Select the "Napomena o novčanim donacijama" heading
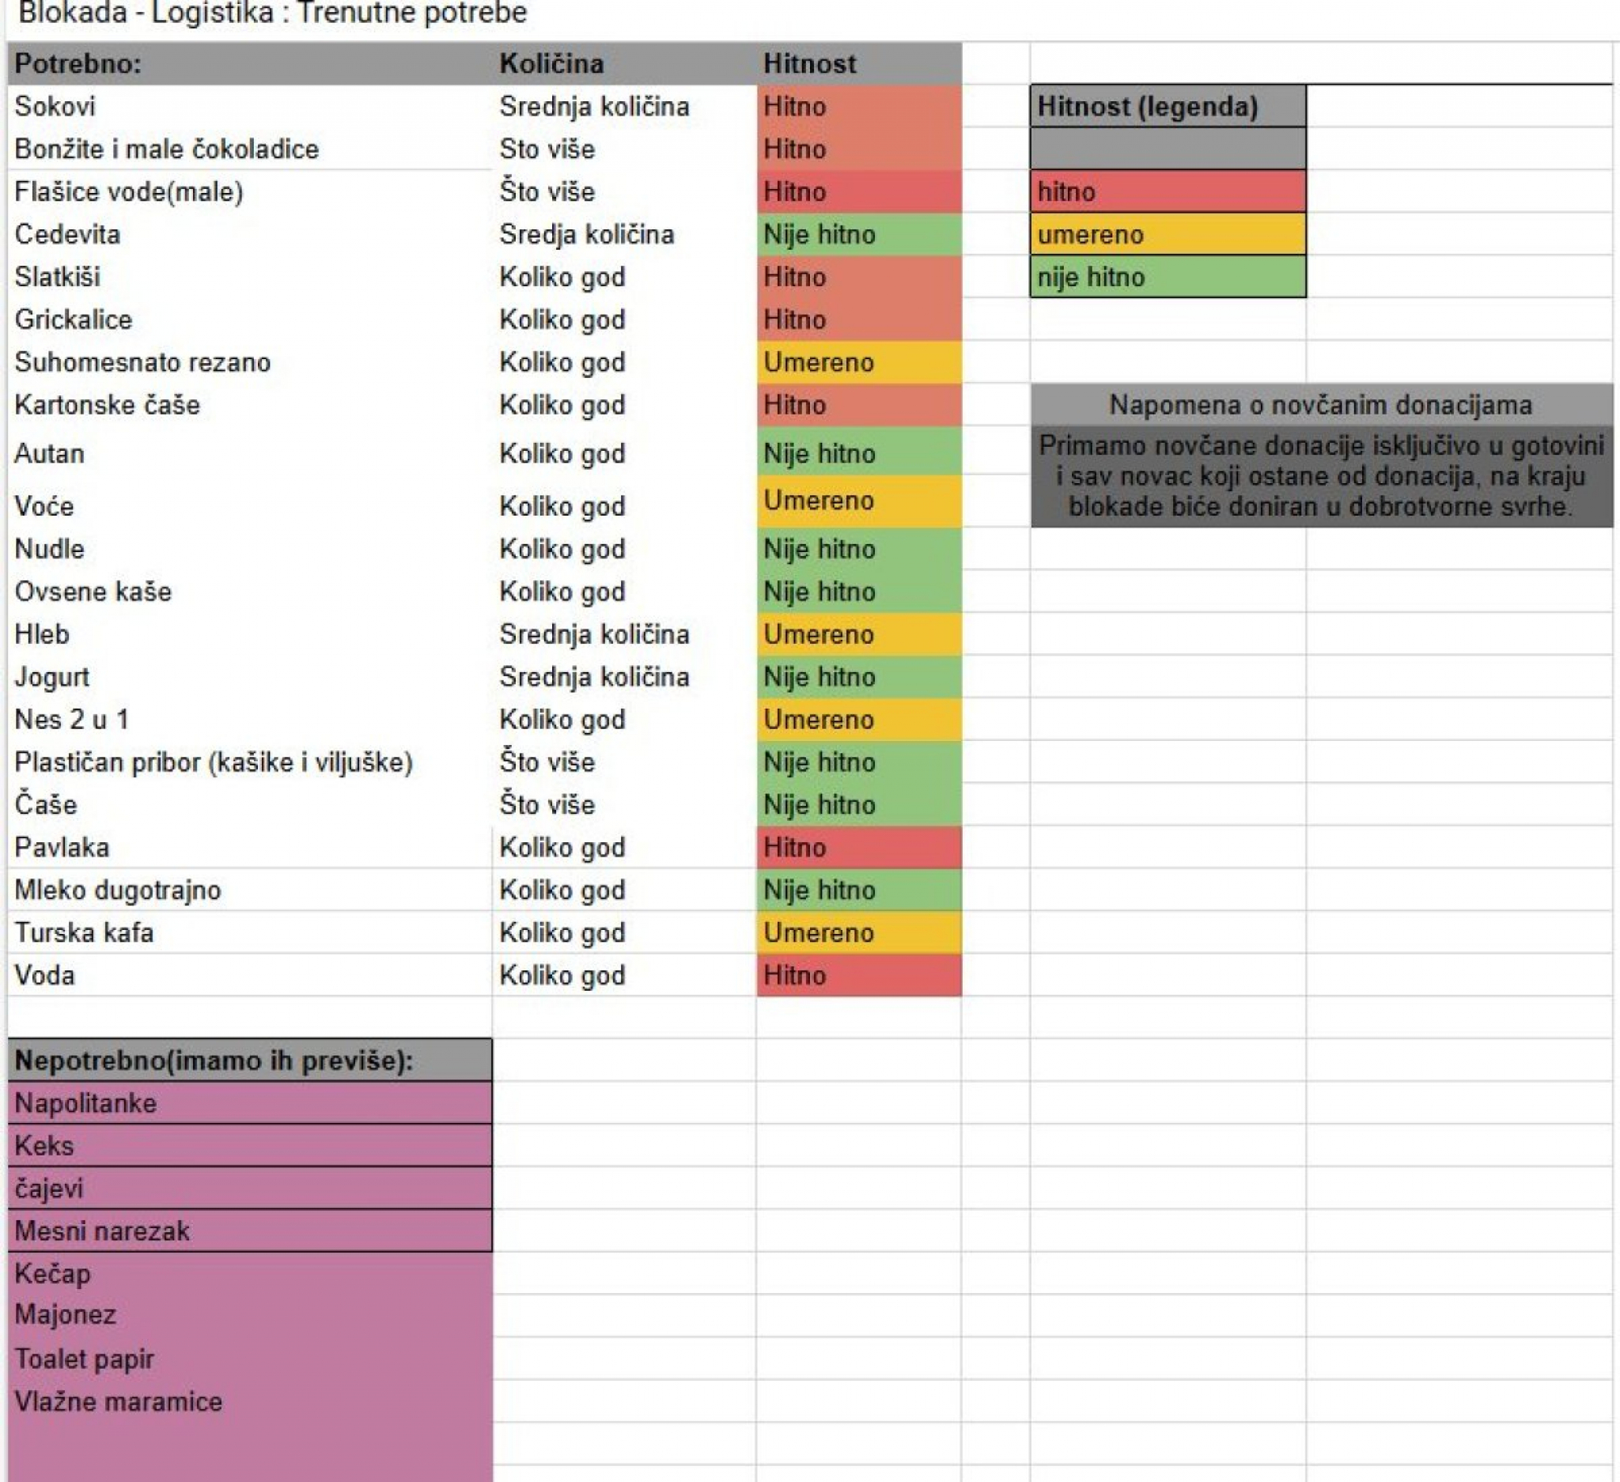 [x=1320, y=405]
